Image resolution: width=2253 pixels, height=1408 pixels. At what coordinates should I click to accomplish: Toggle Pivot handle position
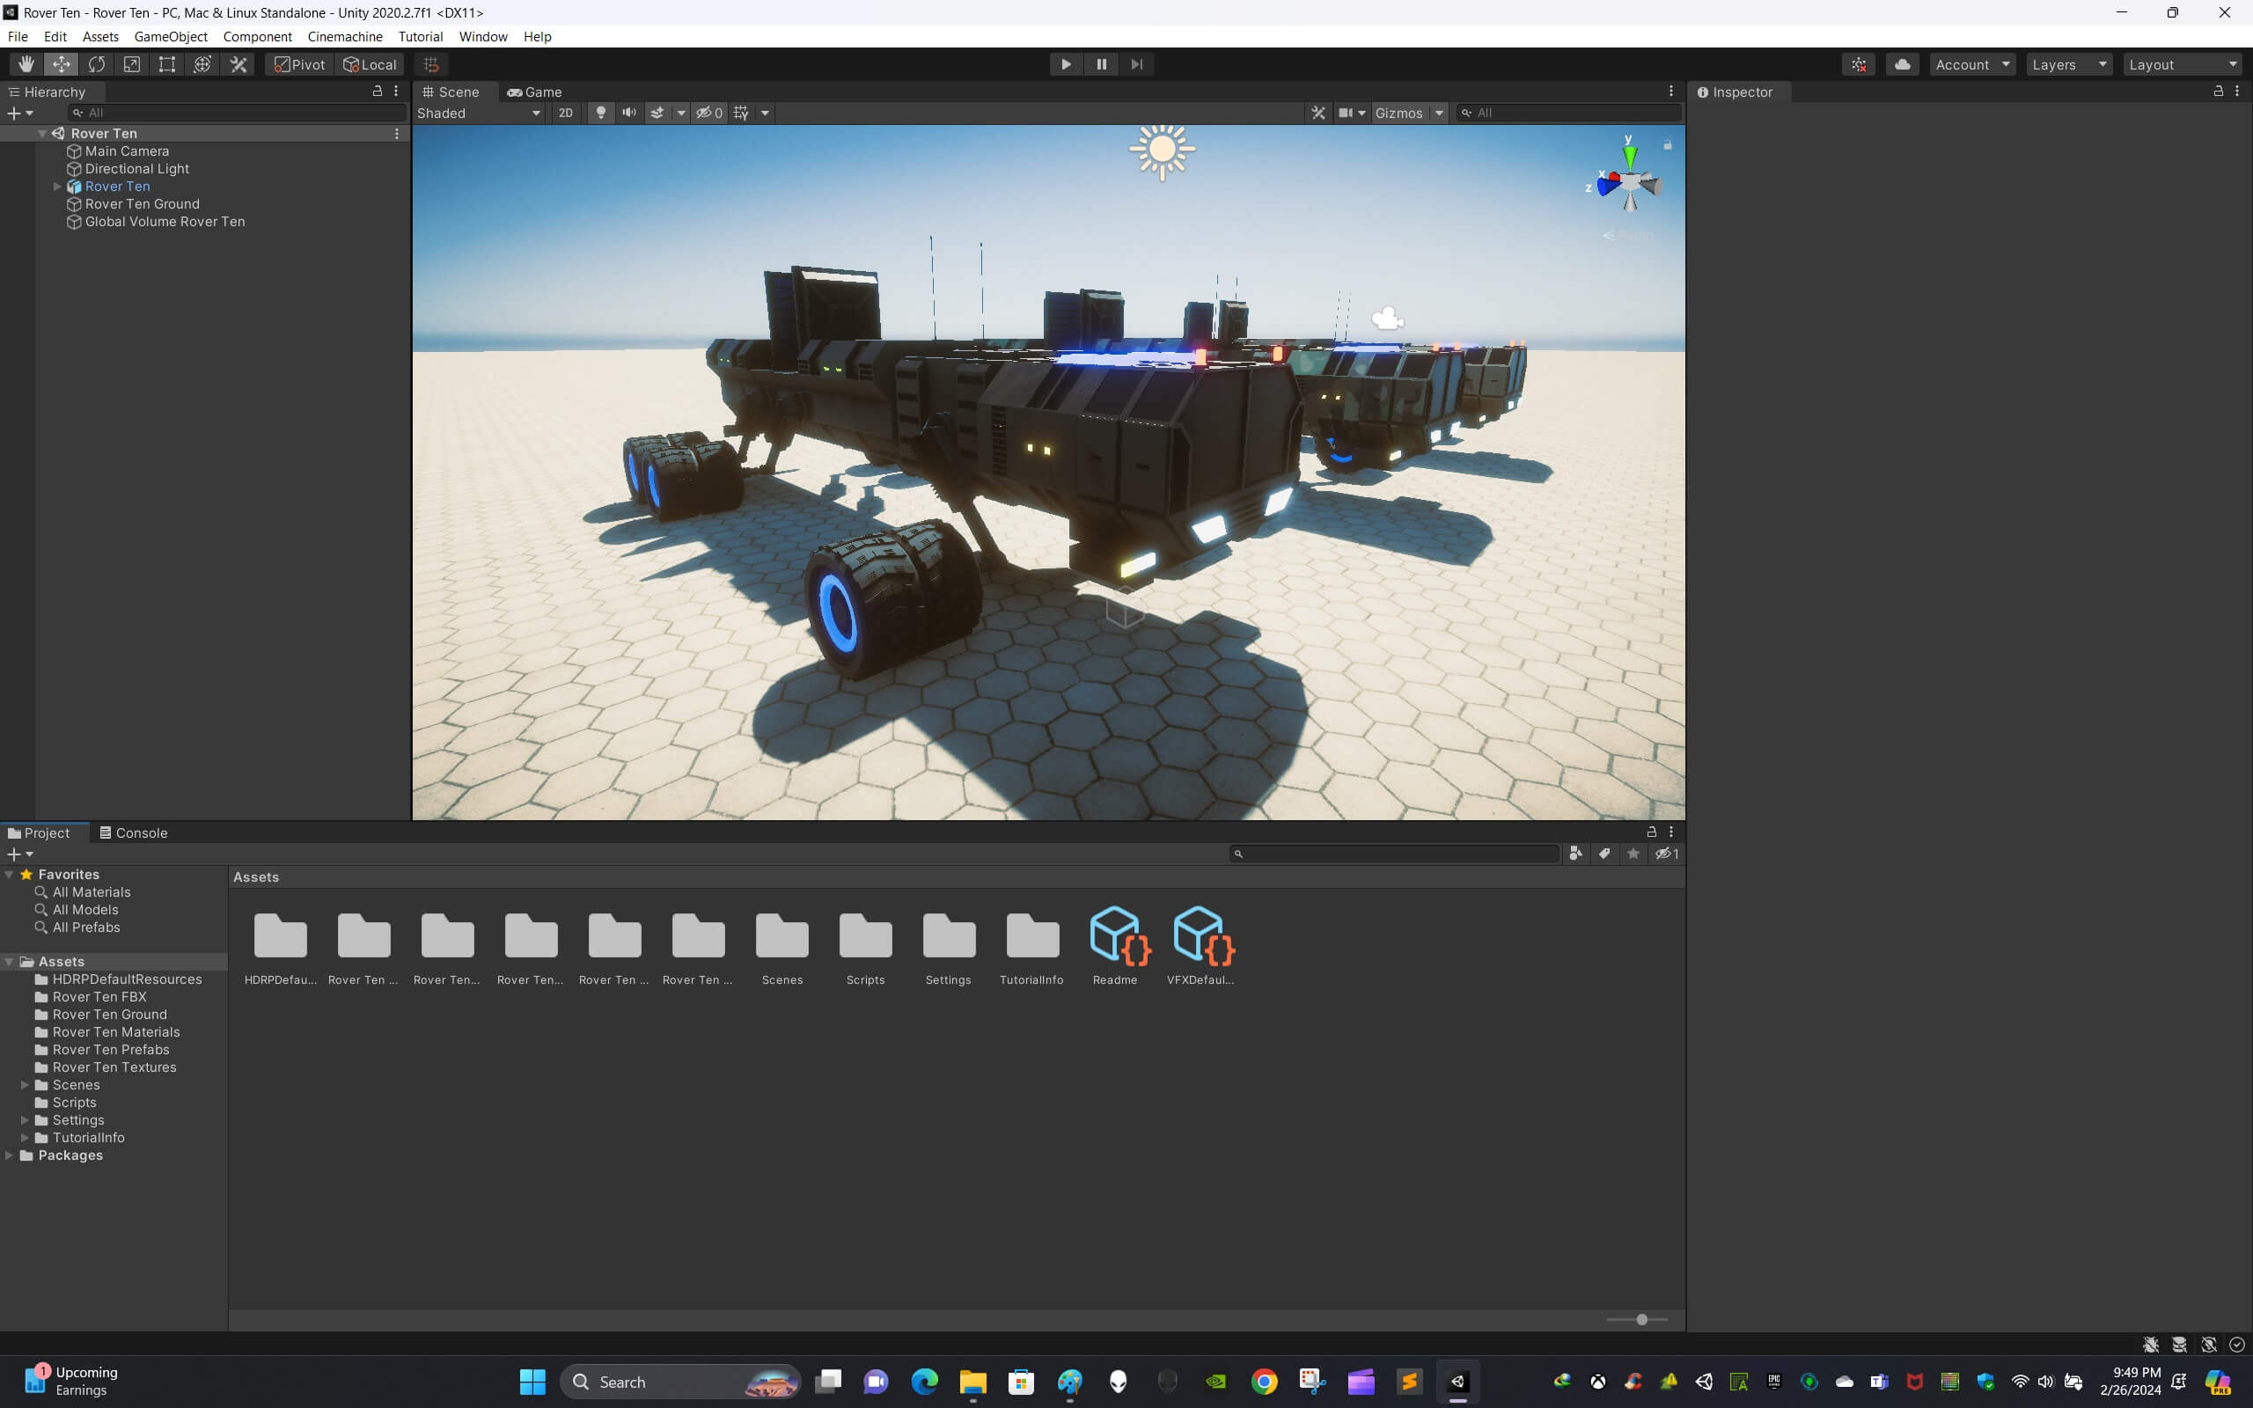click(x=300, y=64)
